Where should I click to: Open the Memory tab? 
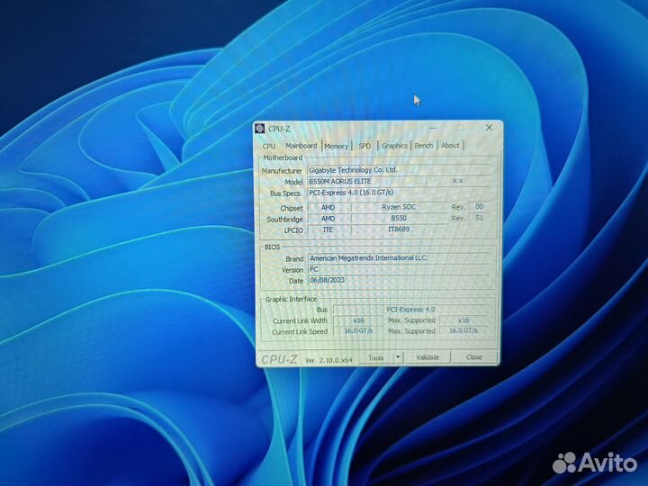[336, 146]
